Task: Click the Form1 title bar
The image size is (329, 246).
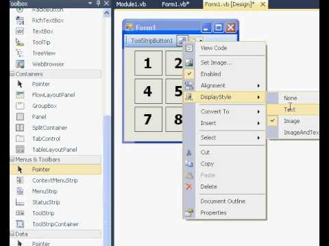Action: point(162,27)
